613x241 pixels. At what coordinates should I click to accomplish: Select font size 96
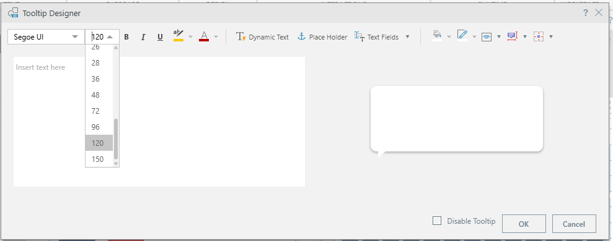(99, 127)
